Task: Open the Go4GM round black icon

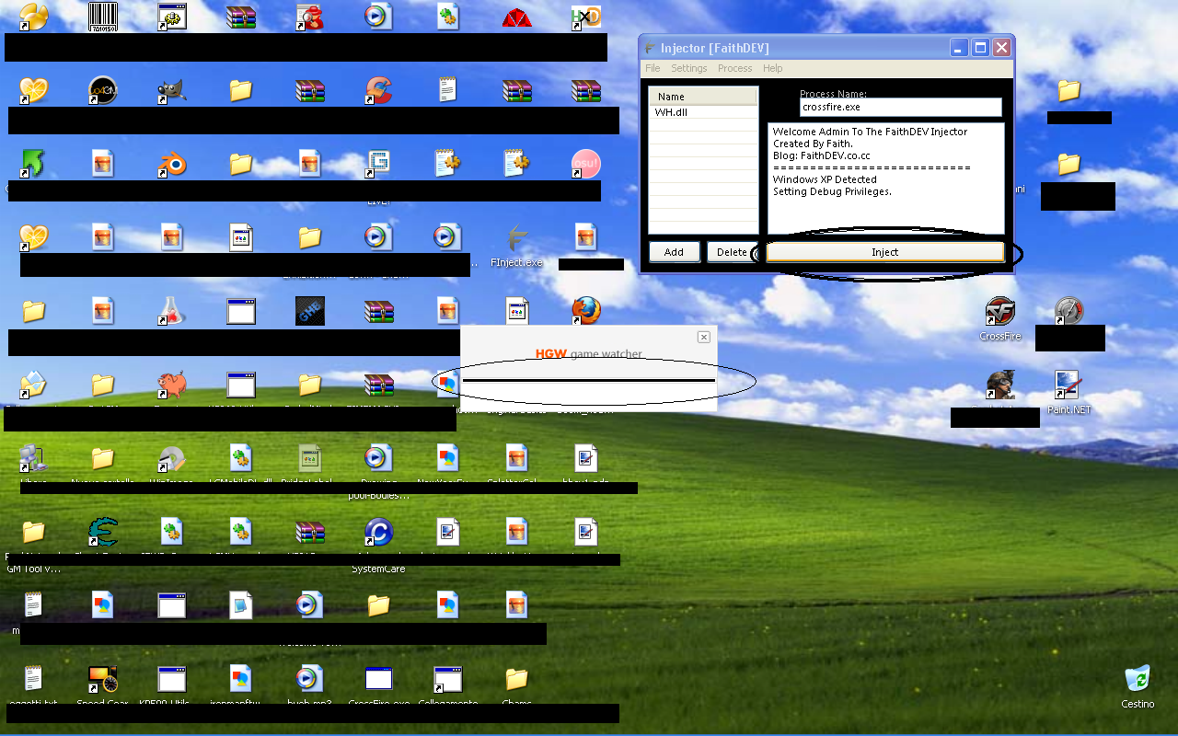Action: [102, 90]
